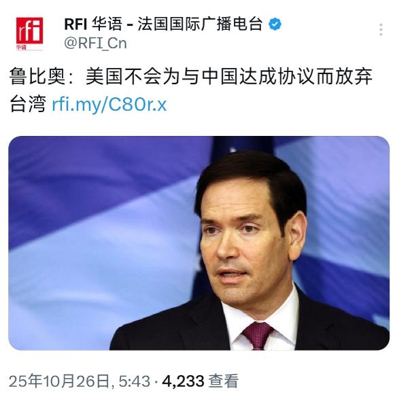
Task: Open the RFI red logo profile avatar
Action: [29, 33]
